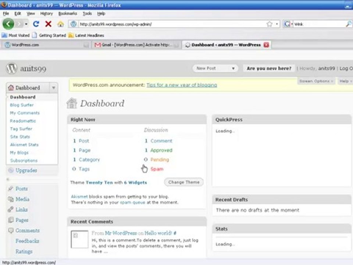
Task: Open the Tools menu
Action: coord(87,14)
